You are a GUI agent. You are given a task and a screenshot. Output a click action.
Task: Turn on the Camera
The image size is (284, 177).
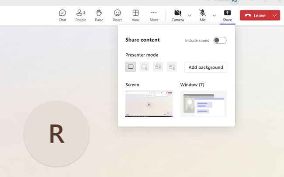pyautogui.click(x=178, y=15)
